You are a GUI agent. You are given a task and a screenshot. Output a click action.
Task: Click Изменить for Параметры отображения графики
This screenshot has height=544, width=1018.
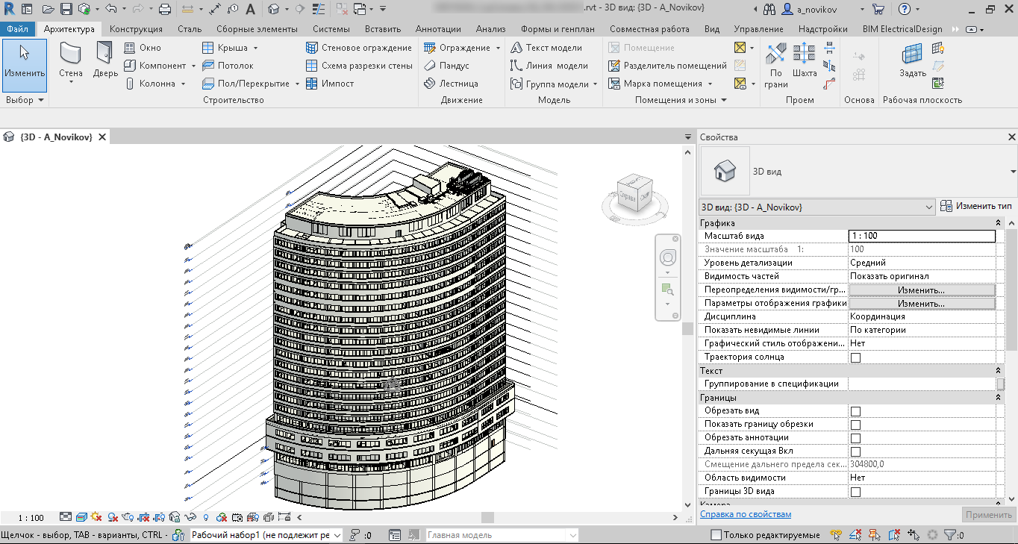(x=921, y=304)
